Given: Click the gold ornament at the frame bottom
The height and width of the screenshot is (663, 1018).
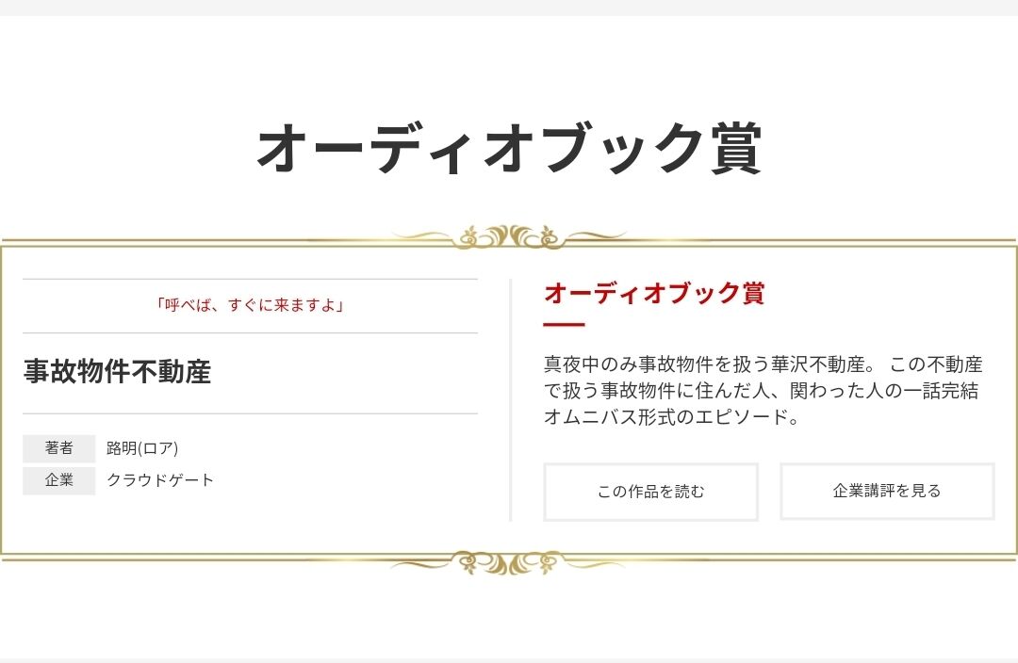Looking at the screenshot, I should (510, 562).
